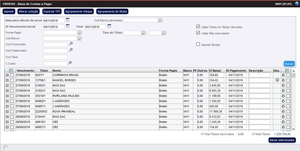Open observation balloon for MANOEL BORGES
Viewport: 300px width, 151px height.
(x=277, y=80)
